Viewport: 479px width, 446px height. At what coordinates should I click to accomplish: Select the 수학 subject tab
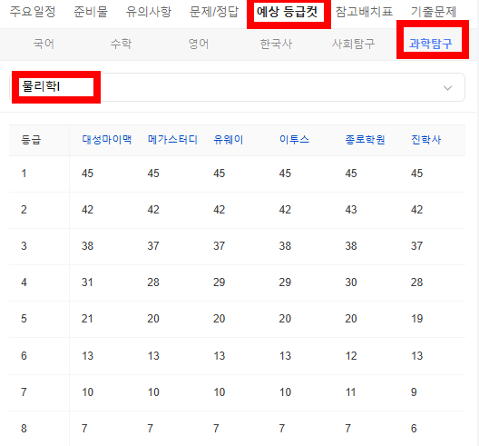pos(121,44)
